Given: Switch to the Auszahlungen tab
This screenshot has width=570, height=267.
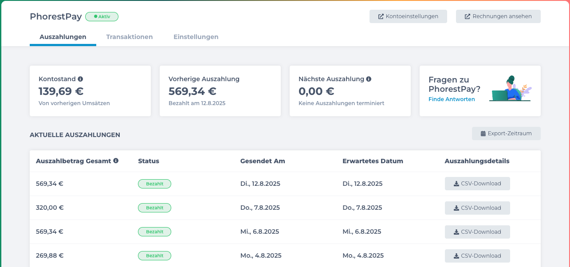Looking at the screenshot, I should click(x=63, y=37).
